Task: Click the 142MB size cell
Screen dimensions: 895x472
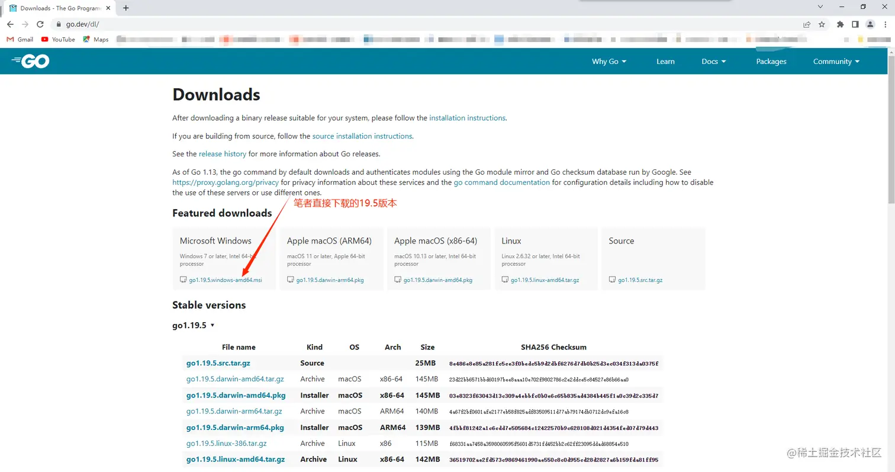Action: point(427,460)
